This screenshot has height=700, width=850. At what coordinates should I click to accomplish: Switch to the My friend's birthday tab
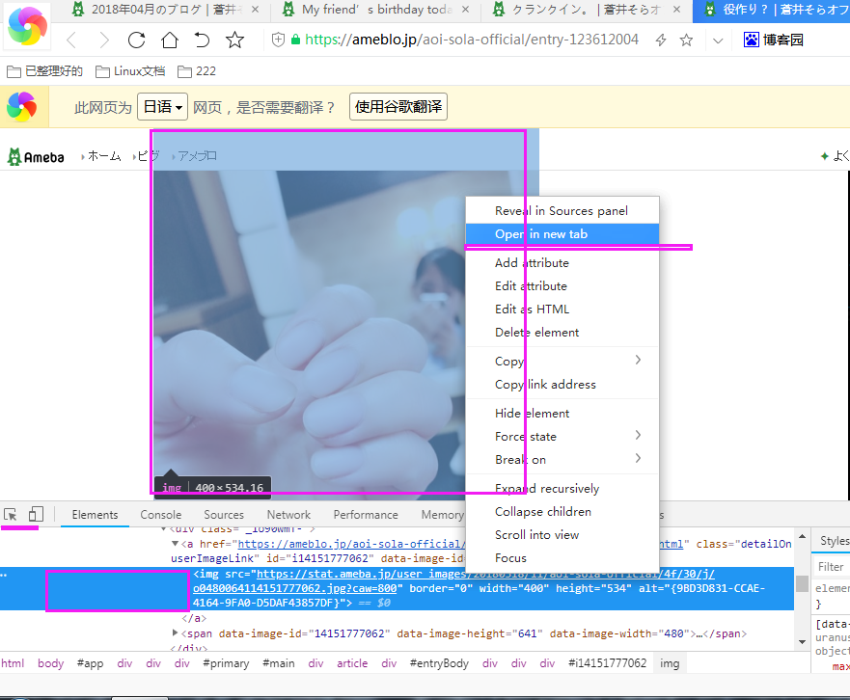375,10
